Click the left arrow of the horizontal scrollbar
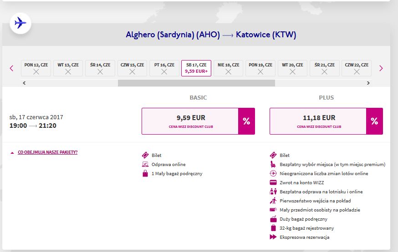The width and height of the screenshot is (398, 252). [24, 83]
